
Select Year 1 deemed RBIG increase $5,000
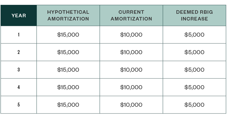point(194,35)
